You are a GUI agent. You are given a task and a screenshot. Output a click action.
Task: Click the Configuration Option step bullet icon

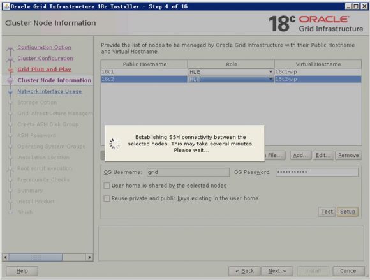(10, 48)
